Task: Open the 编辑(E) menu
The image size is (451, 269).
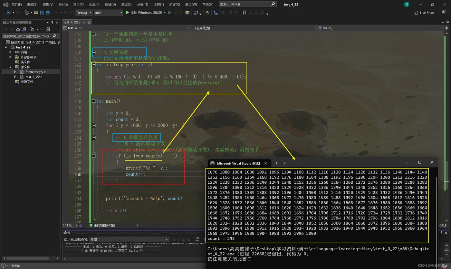Action: 32,5
